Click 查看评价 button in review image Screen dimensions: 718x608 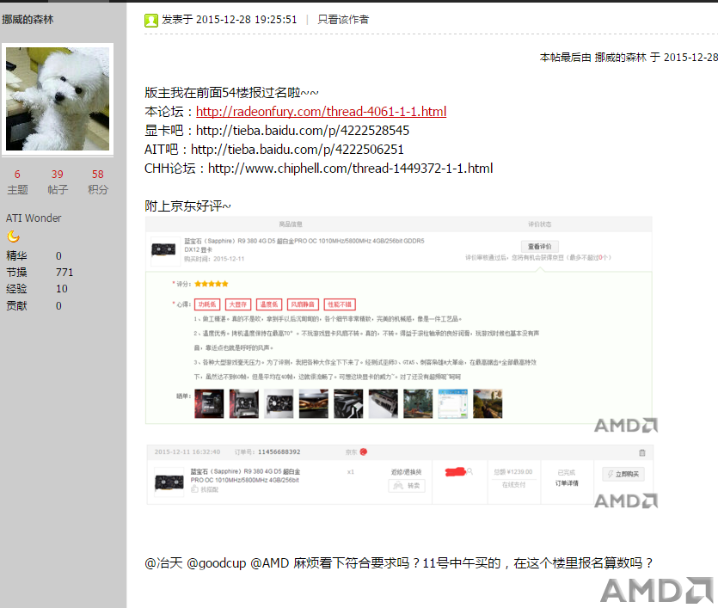point(539,246)
